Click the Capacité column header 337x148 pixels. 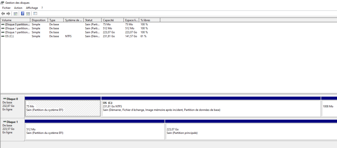tap(112, 20)
